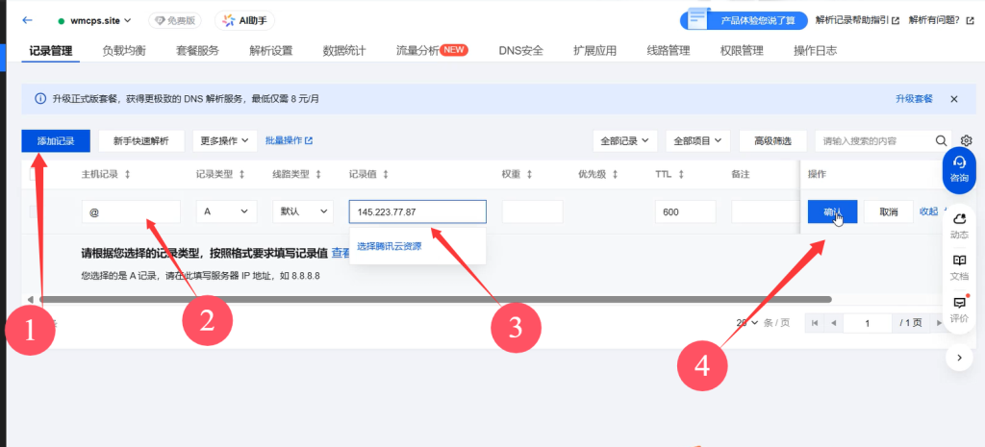Click the 记录值 IP address field

417,211
